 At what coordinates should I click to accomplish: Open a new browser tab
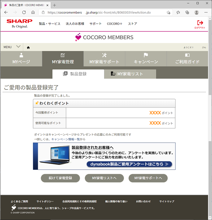click(x=54, y=5)
